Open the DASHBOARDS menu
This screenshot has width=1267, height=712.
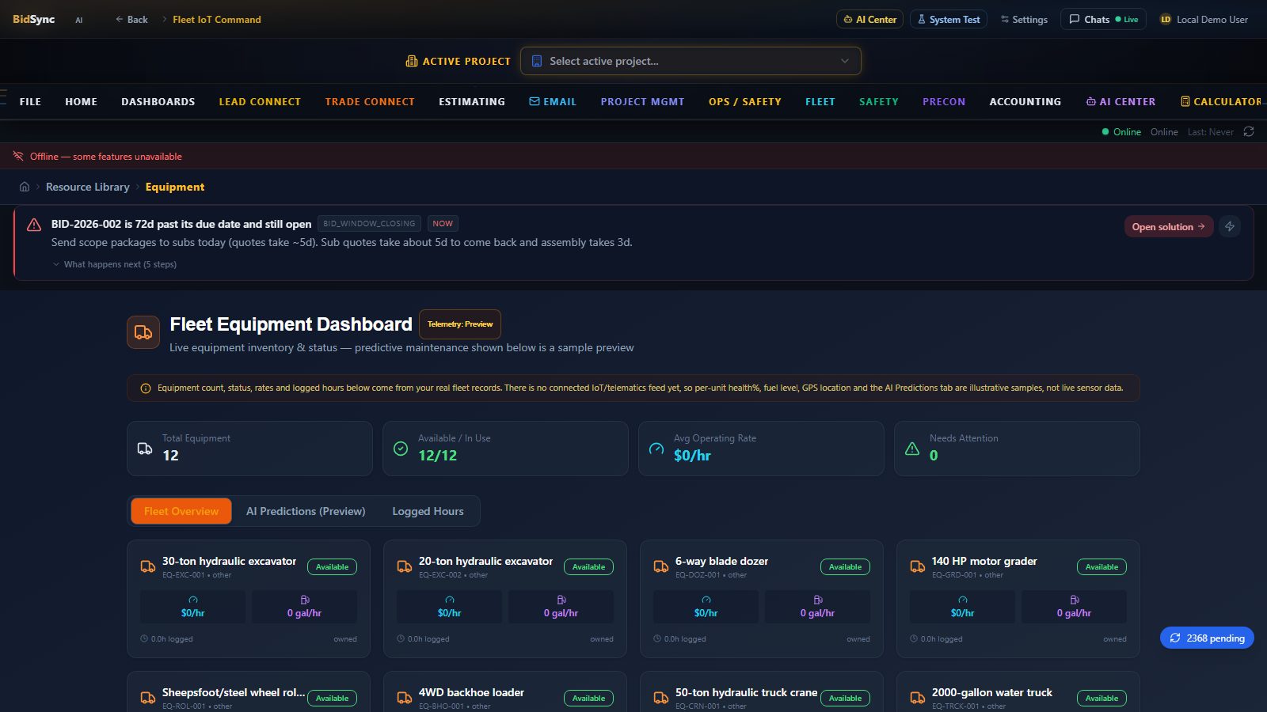[158, 102]
